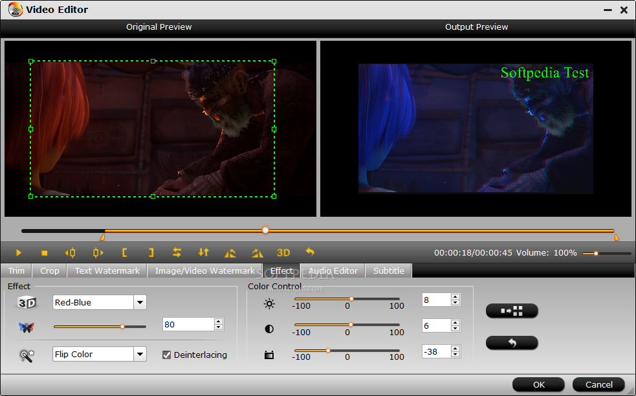The width and height of the screenshot is (636, 396).
Task: Click the trim start marker on timeline
Action: [102, 237]
